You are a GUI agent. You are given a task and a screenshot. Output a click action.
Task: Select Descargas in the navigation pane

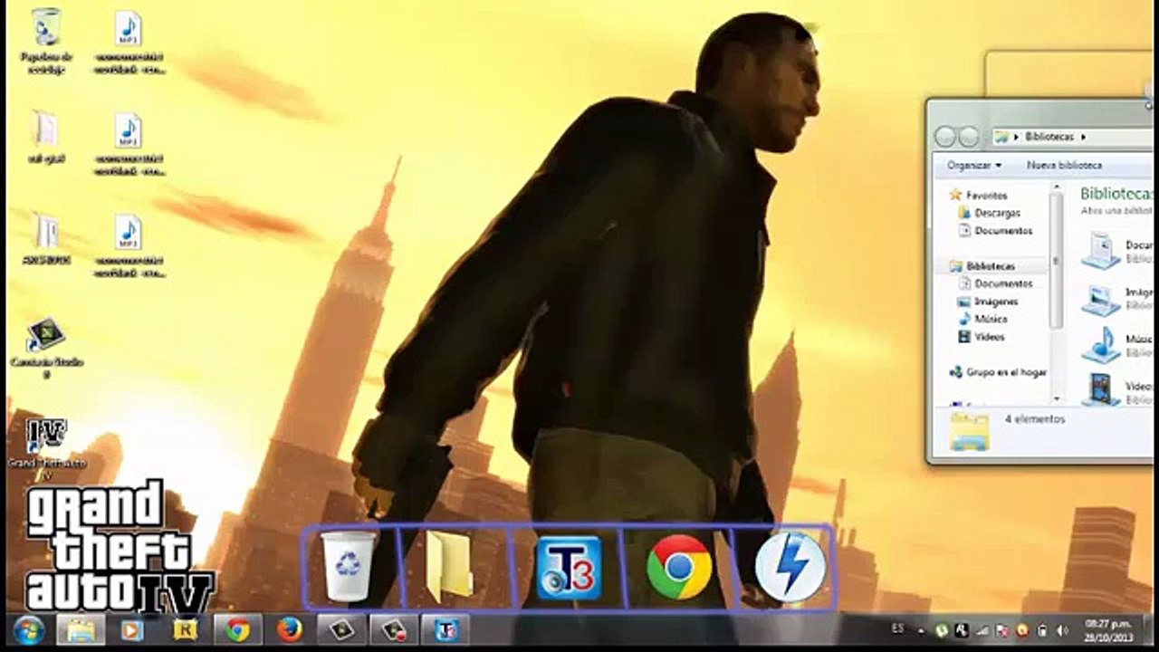[x=990, y=213]
